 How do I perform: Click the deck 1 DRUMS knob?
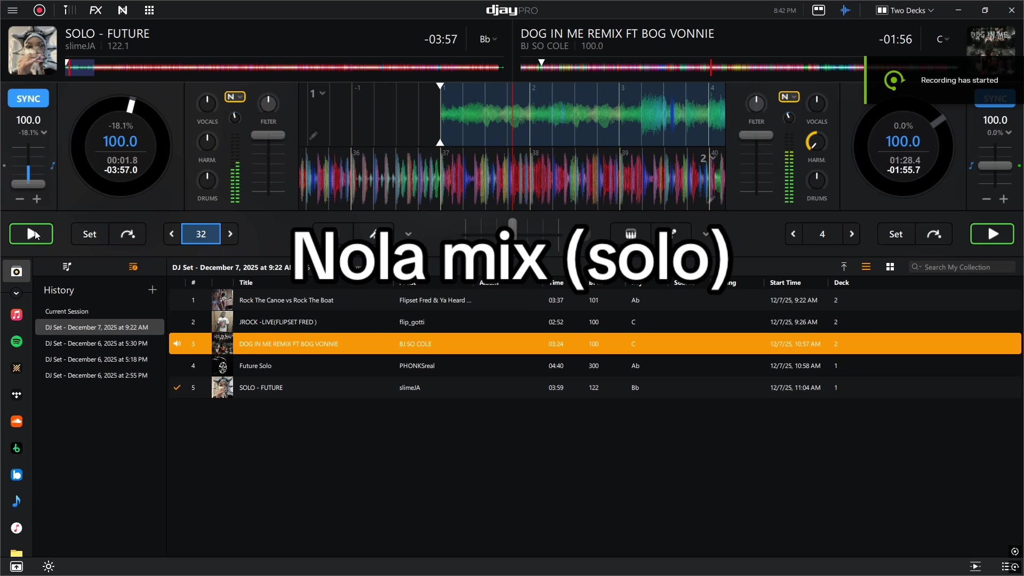point(207,180)
